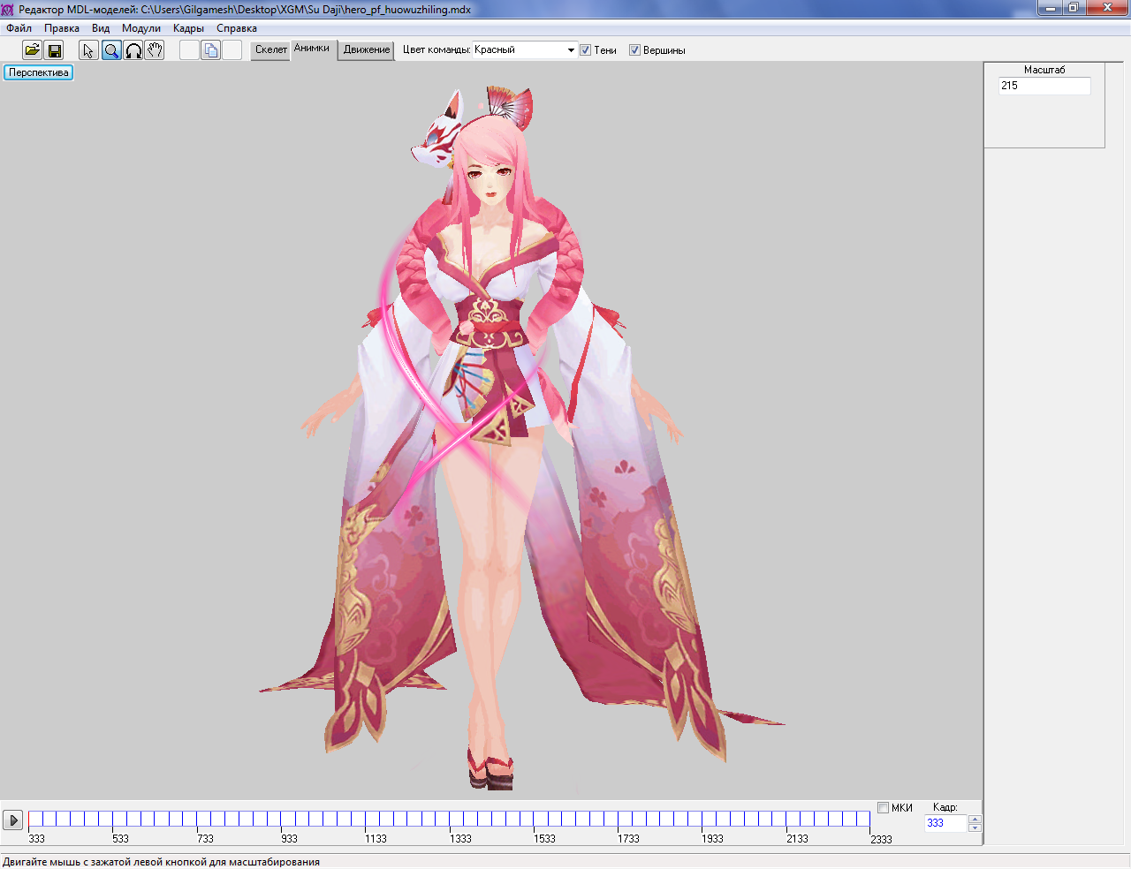1131x869 pixels.
Task: Activate the magnifier zoom tool
Action: [111, 50]
